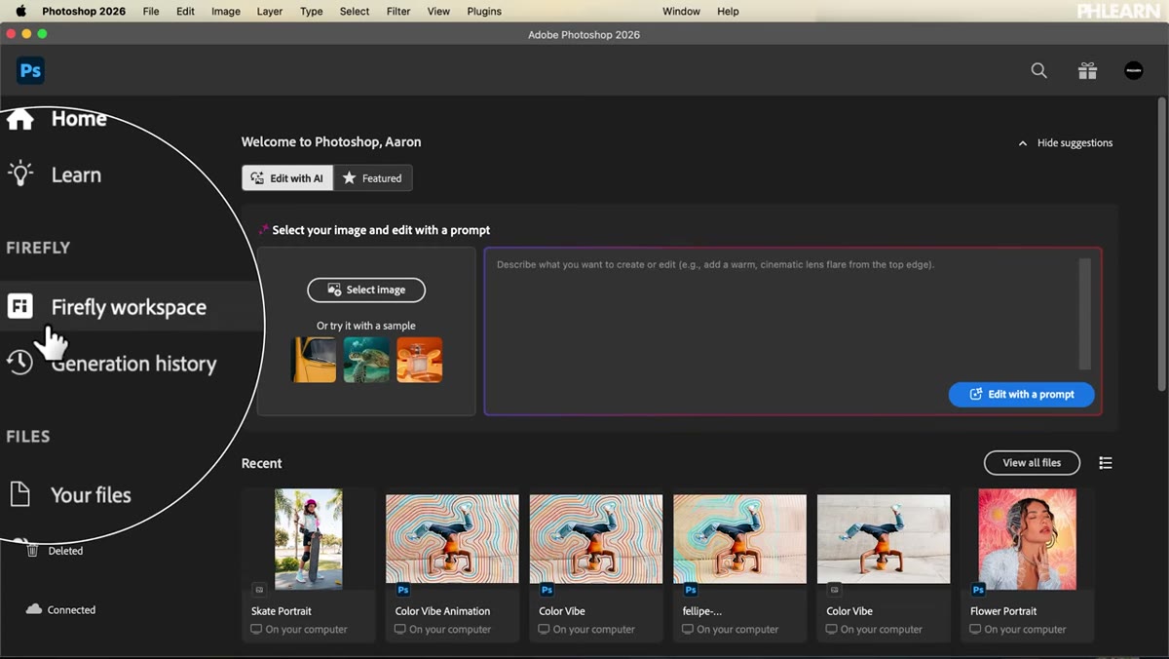The height and width of the screenshot is (659, 1169).
Task: Open the Flower Portrait thumbnail
Action: click(x=1028, y=539)
